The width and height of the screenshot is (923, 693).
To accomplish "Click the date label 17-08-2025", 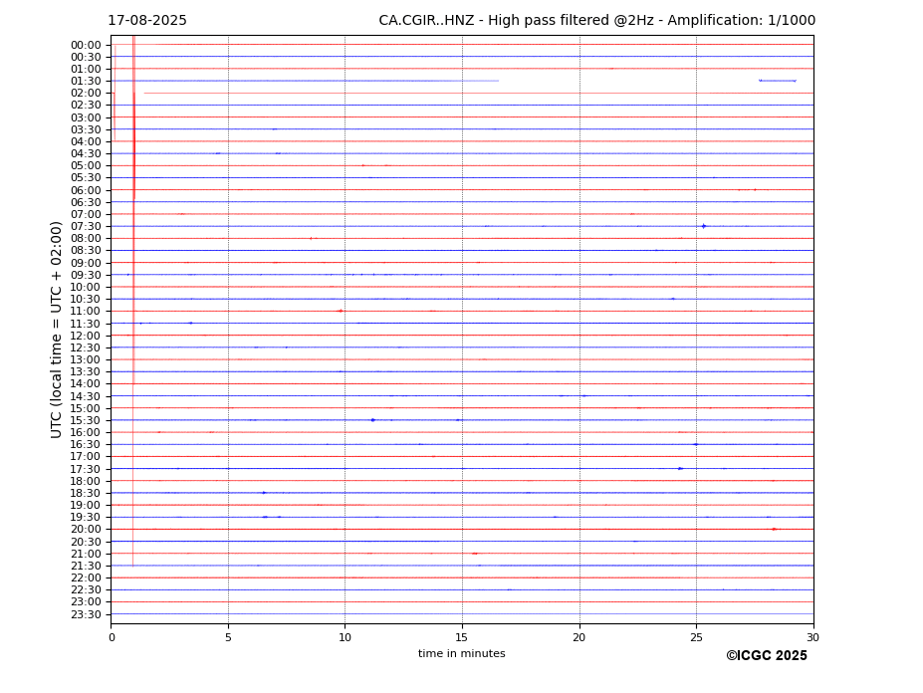I will 147,21.
